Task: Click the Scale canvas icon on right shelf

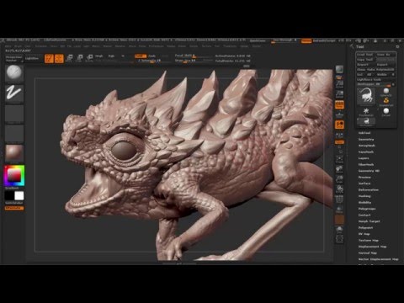Action: point(339,178)
